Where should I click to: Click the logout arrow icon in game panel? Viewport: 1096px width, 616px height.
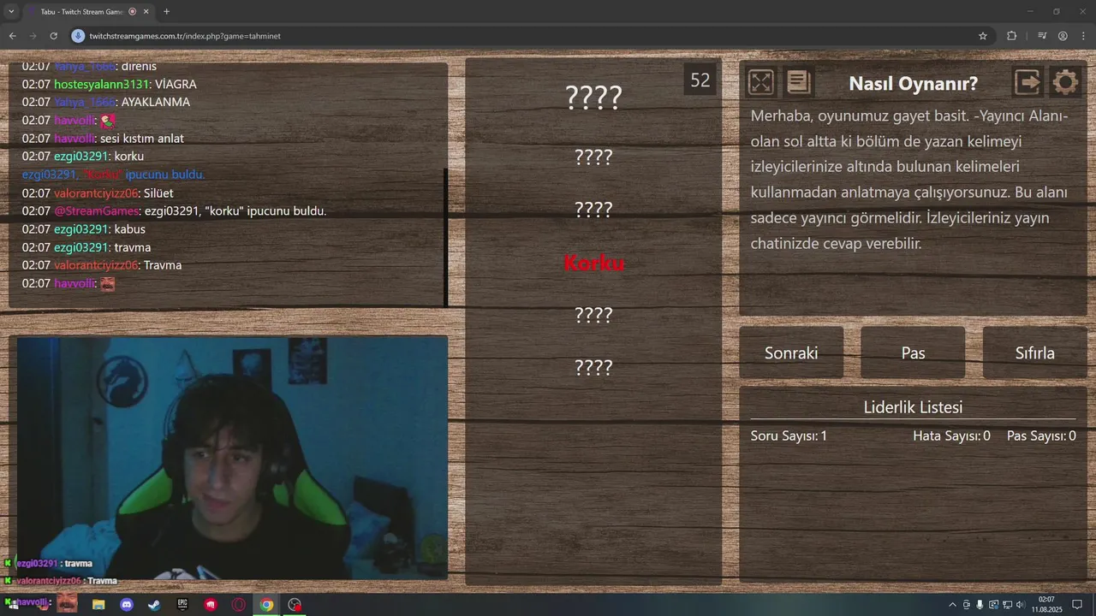tap(1027, 82)
